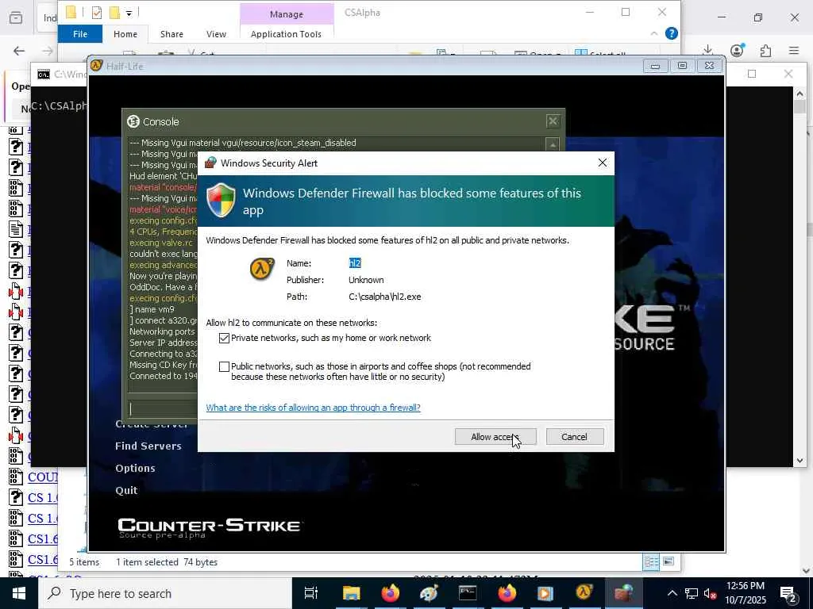
Task: Enable Public networks checkbox
Action: pos(224,366)
